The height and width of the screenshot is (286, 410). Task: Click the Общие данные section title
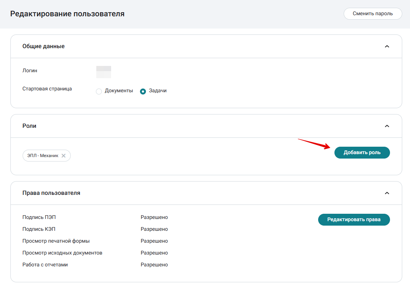click(43, 46)
